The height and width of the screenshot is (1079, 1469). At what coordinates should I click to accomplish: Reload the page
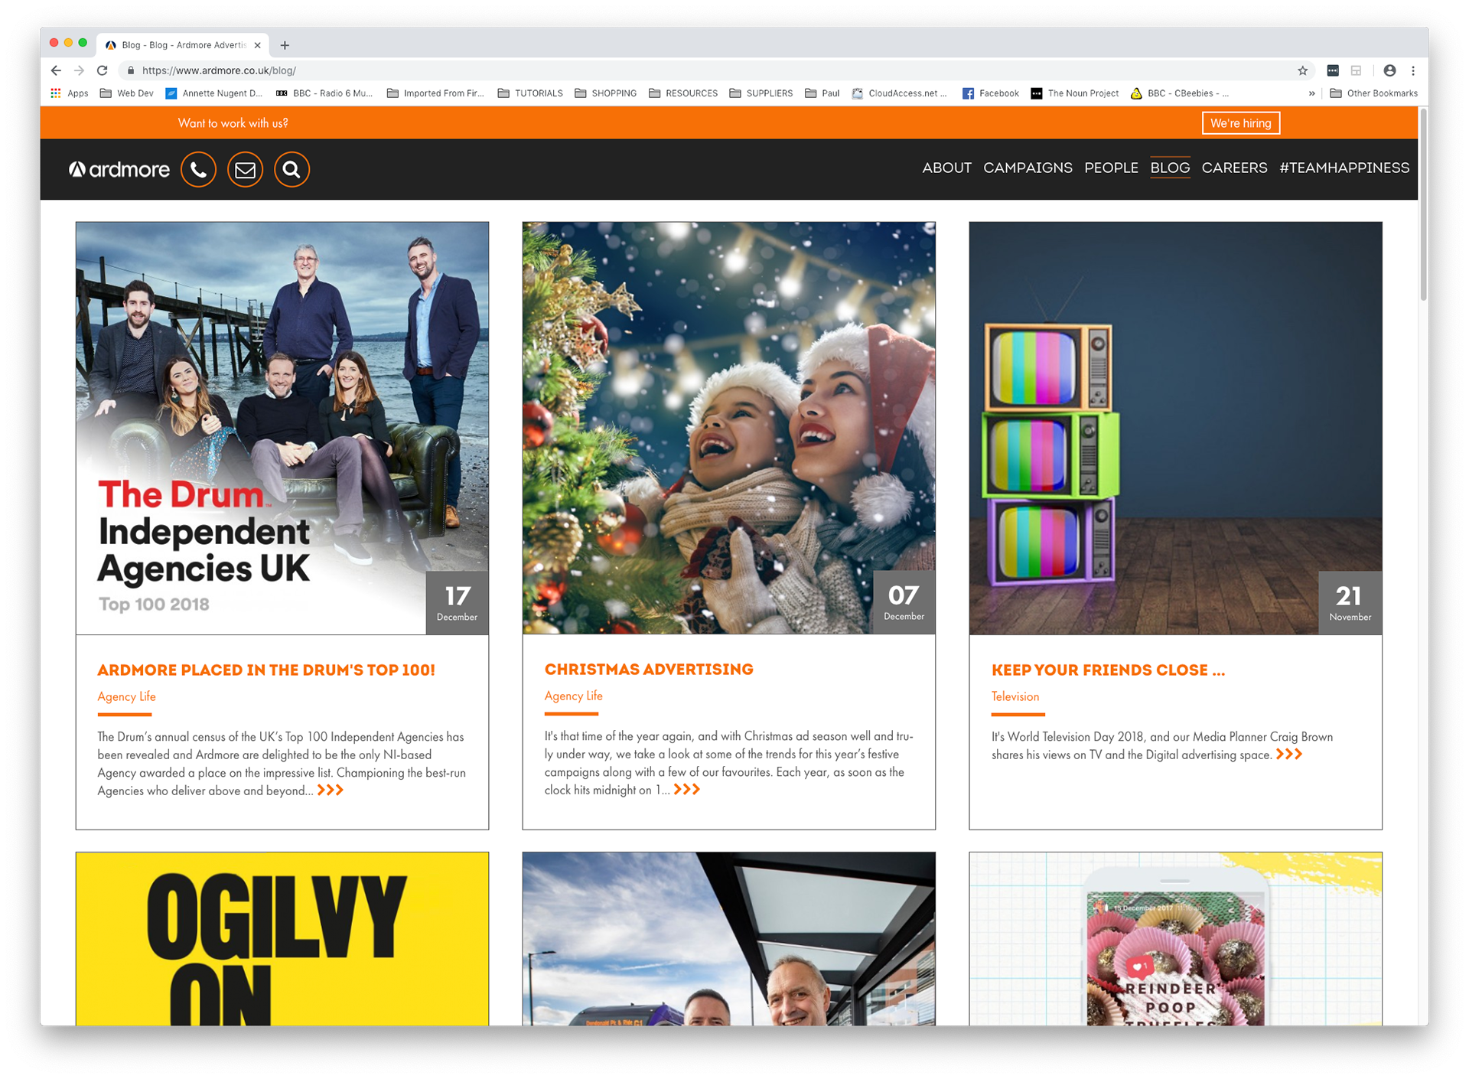(x=103, y=70)
